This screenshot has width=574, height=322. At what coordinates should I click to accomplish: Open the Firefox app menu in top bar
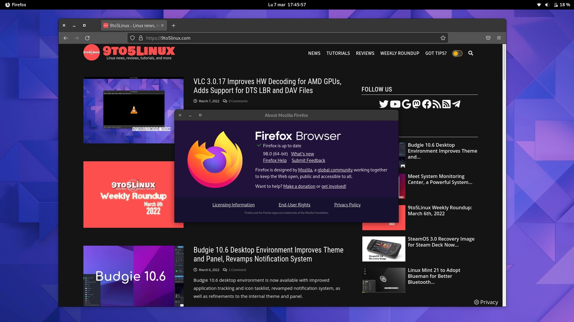tap(16, 5)
